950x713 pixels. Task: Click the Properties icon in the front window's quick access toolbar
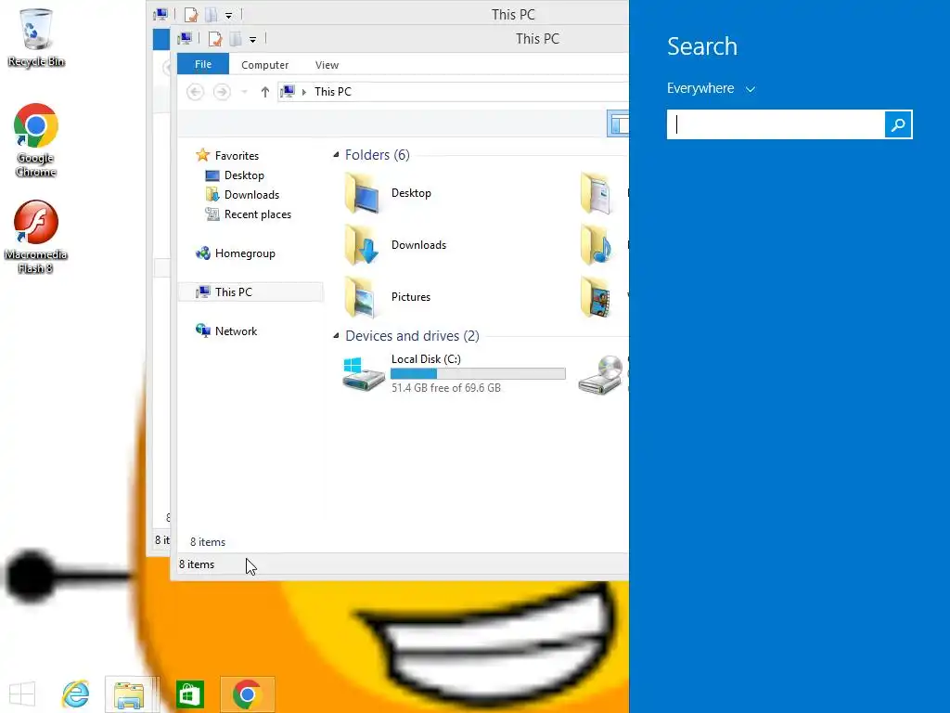pos(215,39)
